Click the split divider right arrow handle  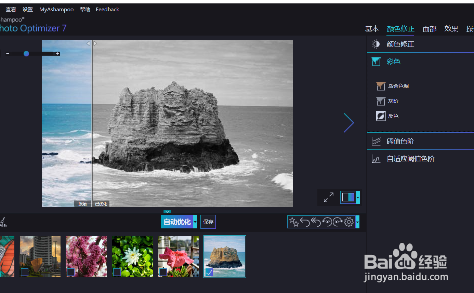point(95,43)
